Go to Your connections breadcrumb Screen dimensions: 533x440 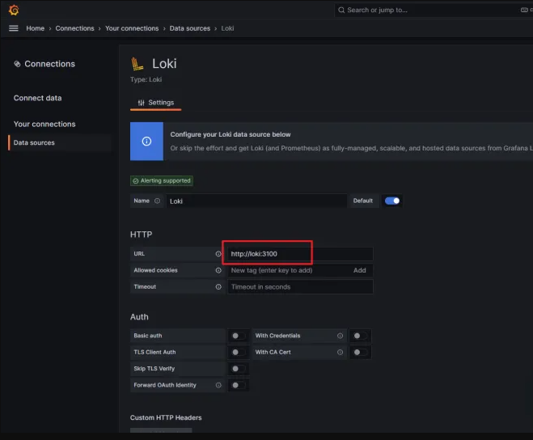pos(132,28)
